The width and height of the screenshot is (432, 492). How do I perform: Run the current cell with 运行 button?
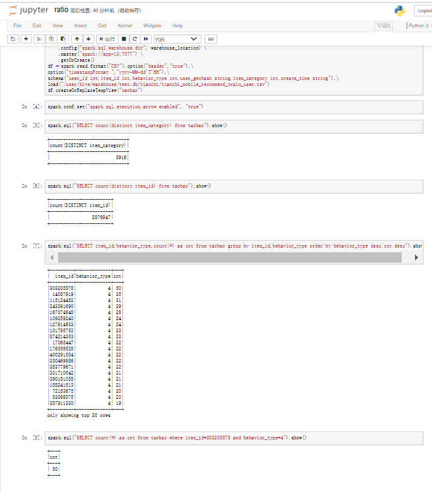107,39
